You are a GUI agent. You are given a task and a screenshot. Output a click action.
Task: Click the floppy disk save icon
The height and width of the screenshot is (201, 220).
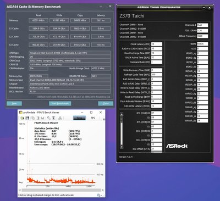tap(28, 118)
